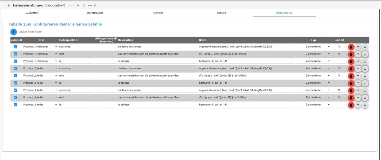Screen dimensions: 381x160
Task: Uncheck aktiviert for Proxmox_1_Heizraum cpu-temp
Action: coord(15,47)
